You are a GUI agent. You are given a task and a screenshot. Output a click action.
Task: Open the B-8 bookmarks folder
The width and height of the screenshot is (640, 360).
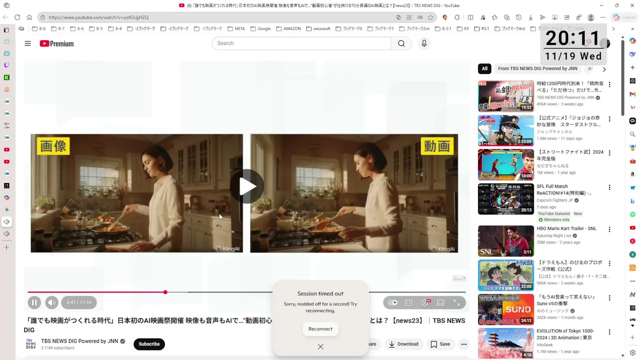(39, 28)
